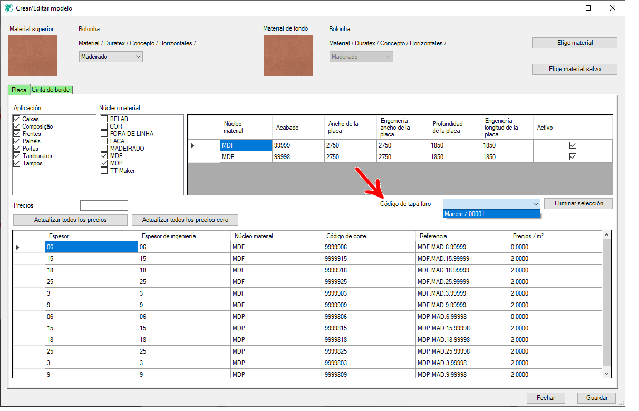The width and height of the screenshot is (639, 411).
Task: Click Actualizar todos los precios button
Action: [70, 220]
